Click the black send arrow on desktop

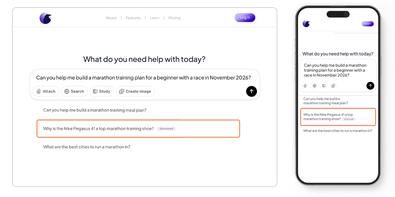coord(252,91)
